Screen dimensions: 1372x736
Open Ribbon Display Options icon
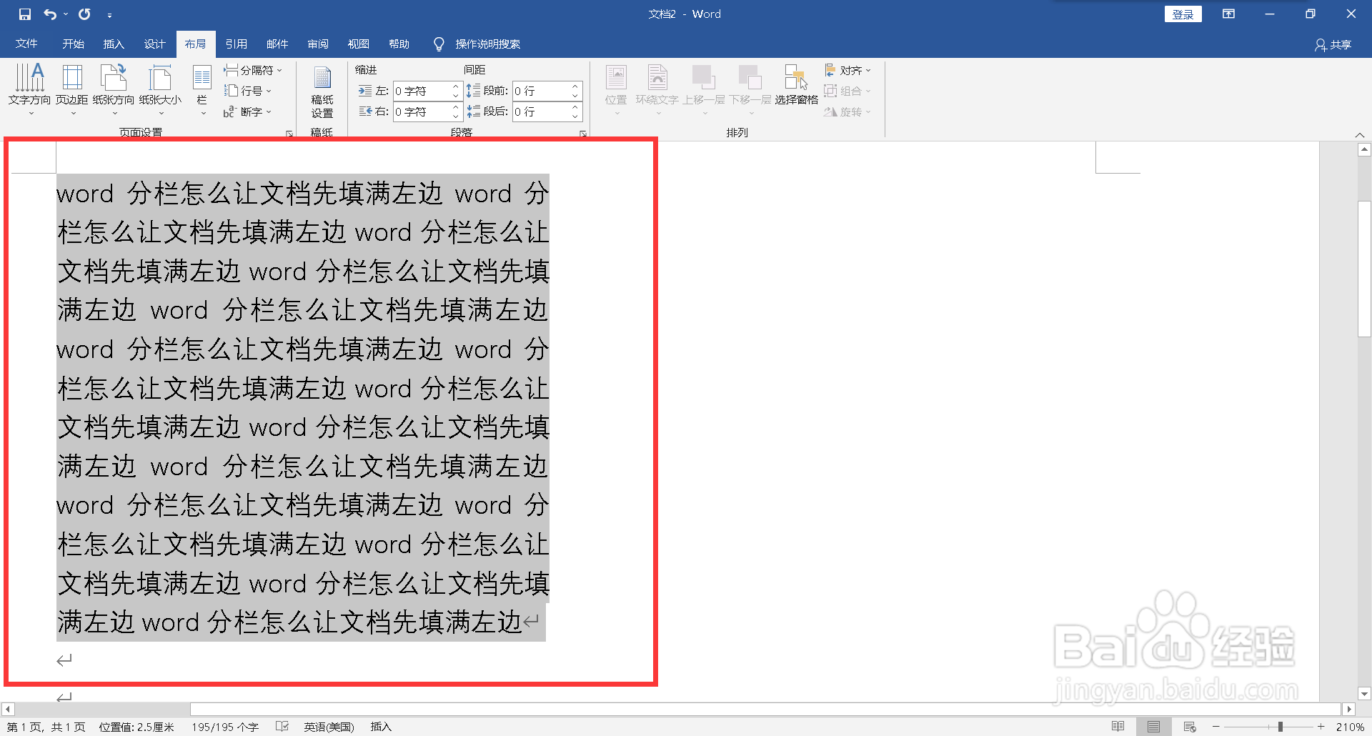coord(1229,14)
